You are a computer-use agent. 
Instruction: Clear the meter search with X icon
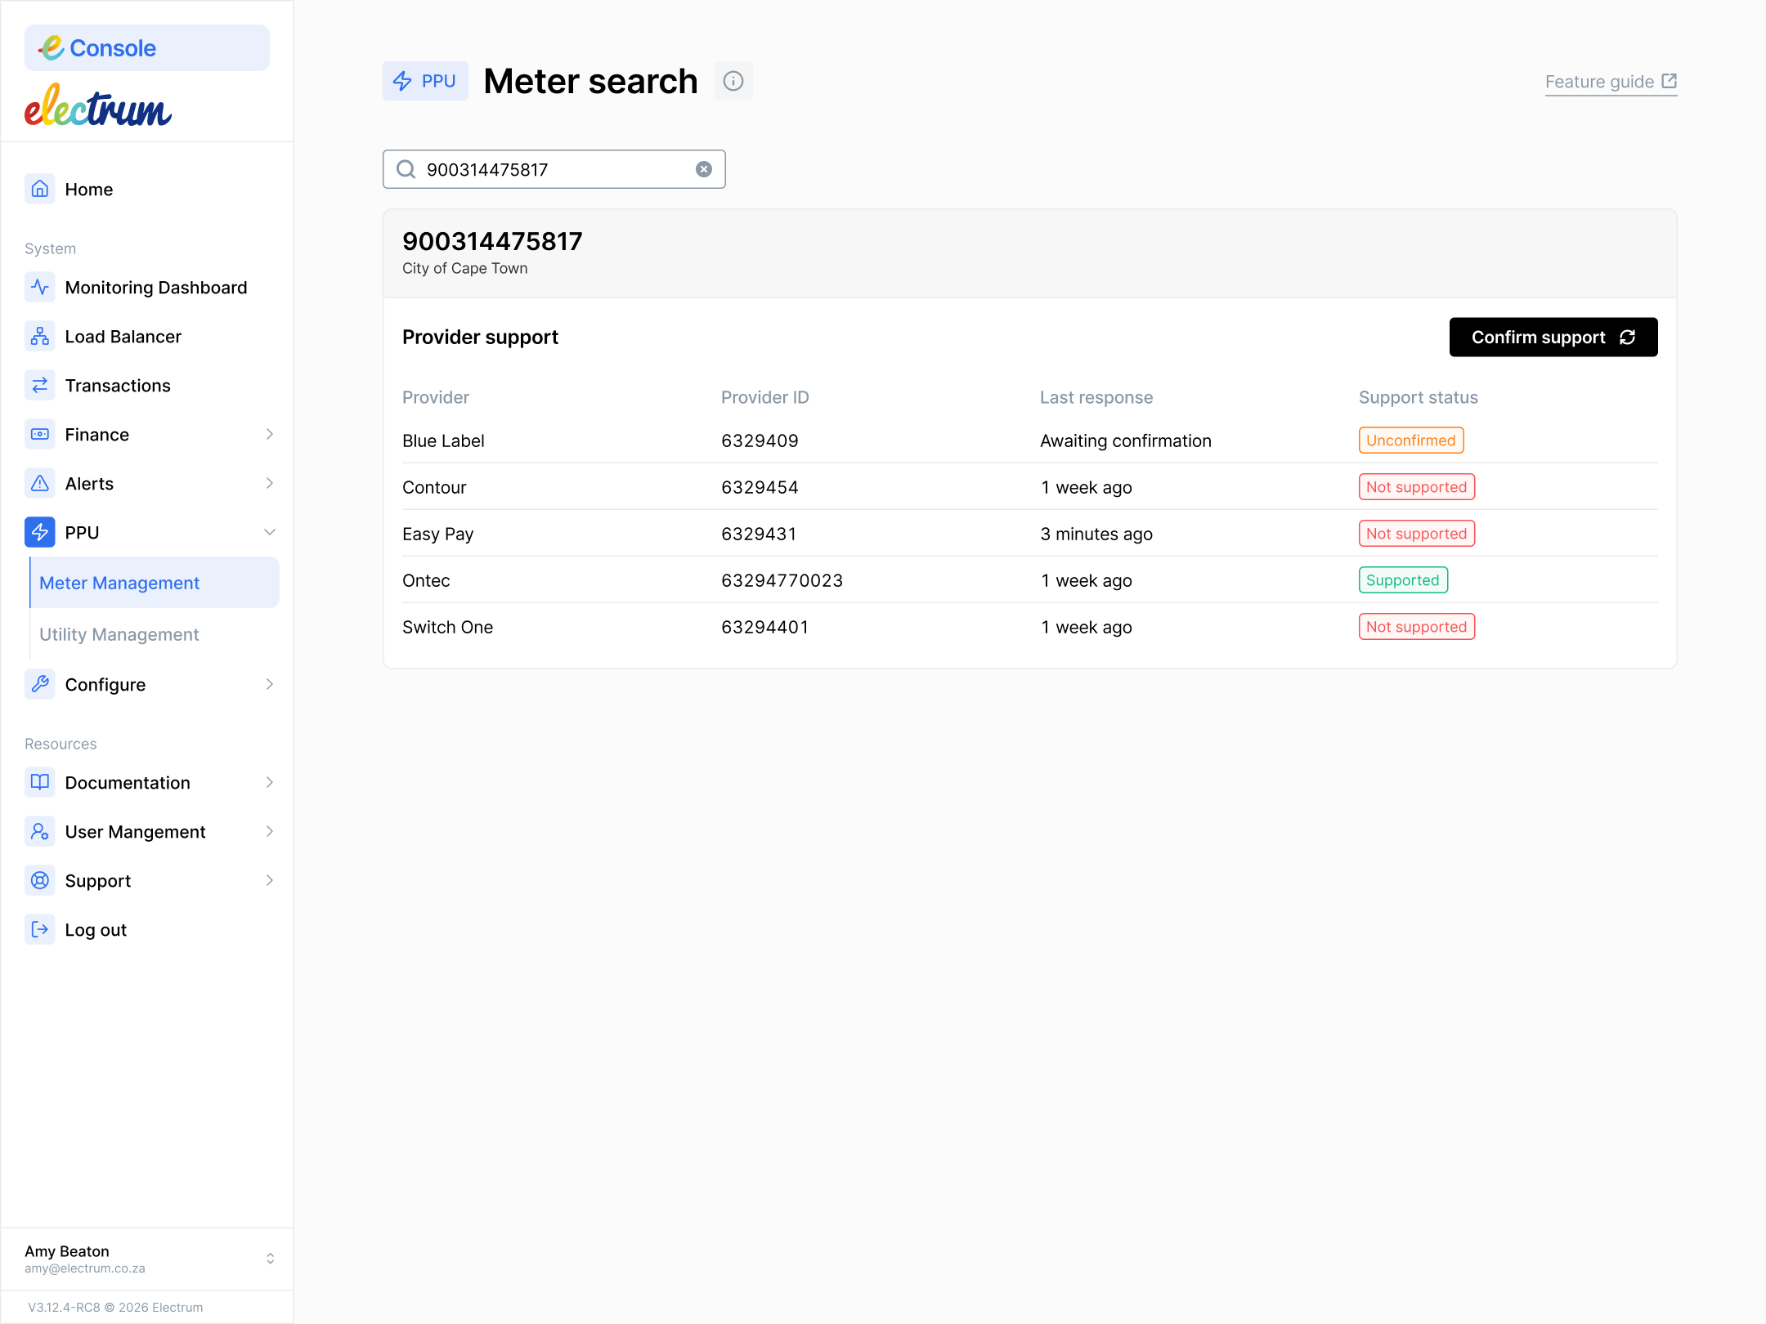[x=704, y=169]
